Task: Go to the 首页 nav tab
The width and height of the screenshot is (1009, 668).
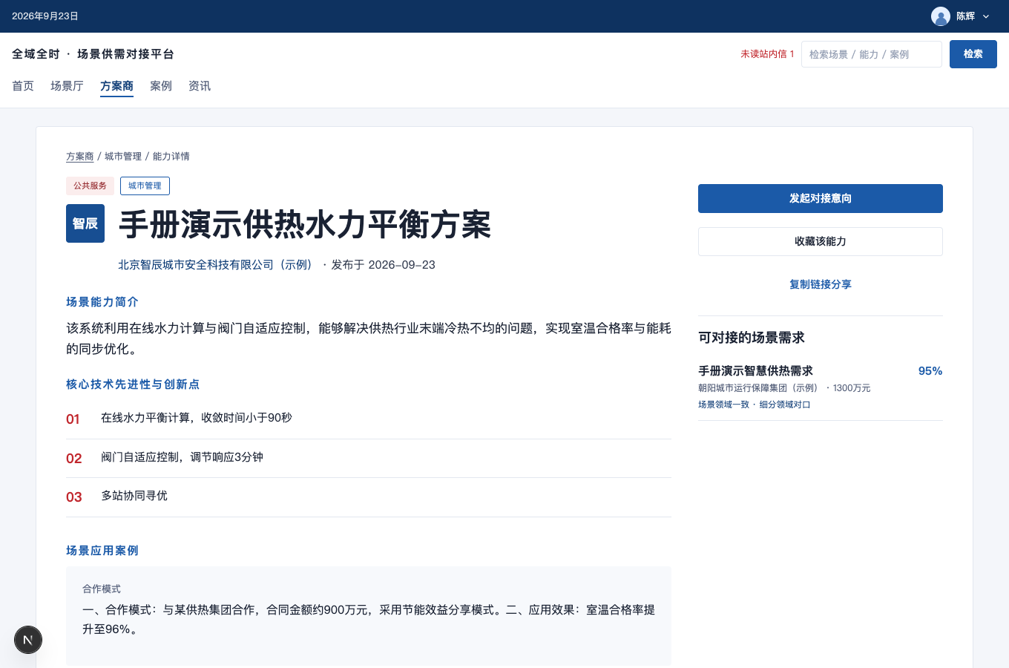Action: click(23, 86)
